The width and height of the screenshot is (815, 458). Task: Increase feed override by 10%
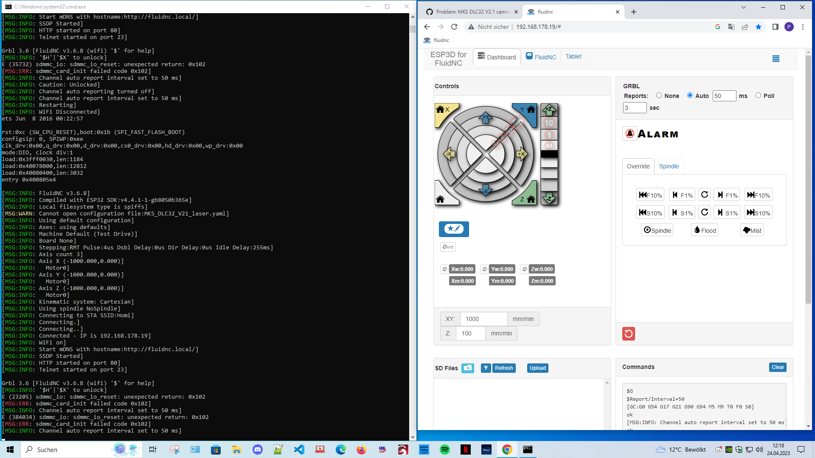coord(758,195)
